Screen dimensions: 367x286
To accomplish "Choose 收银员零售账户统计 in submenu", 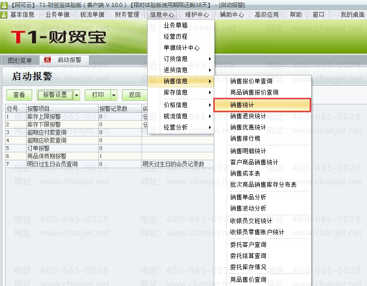I will [262, 232].
